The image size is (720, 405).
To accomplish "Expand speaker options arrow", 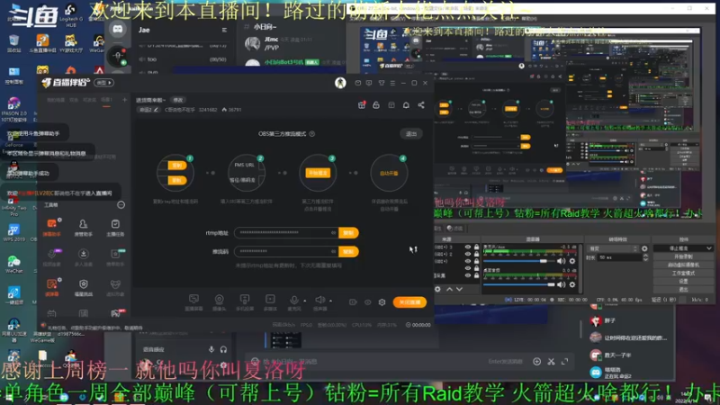I will point(330,301).
